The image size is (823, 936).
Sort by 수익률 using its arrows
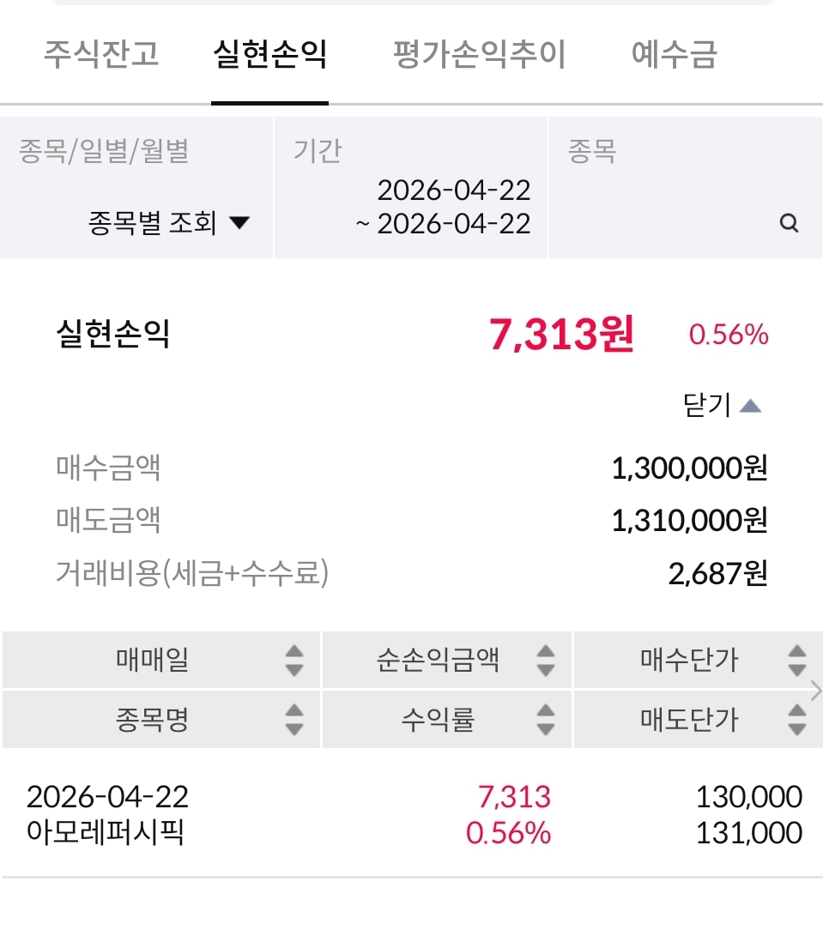(x=546, y=720)
